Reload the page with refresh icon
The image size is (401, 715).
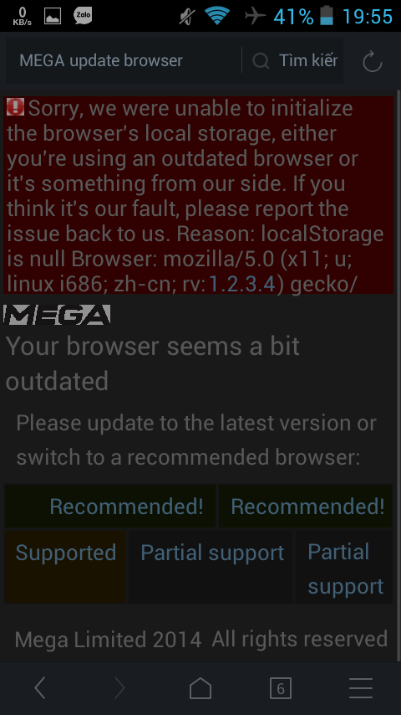pos(373,61)
